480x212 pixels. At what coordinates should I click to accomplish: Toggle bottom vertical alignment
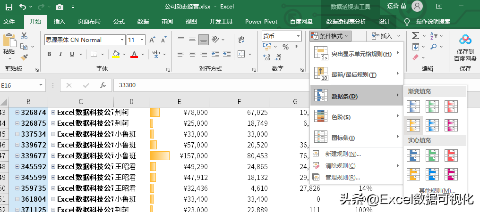pos(203,40)
